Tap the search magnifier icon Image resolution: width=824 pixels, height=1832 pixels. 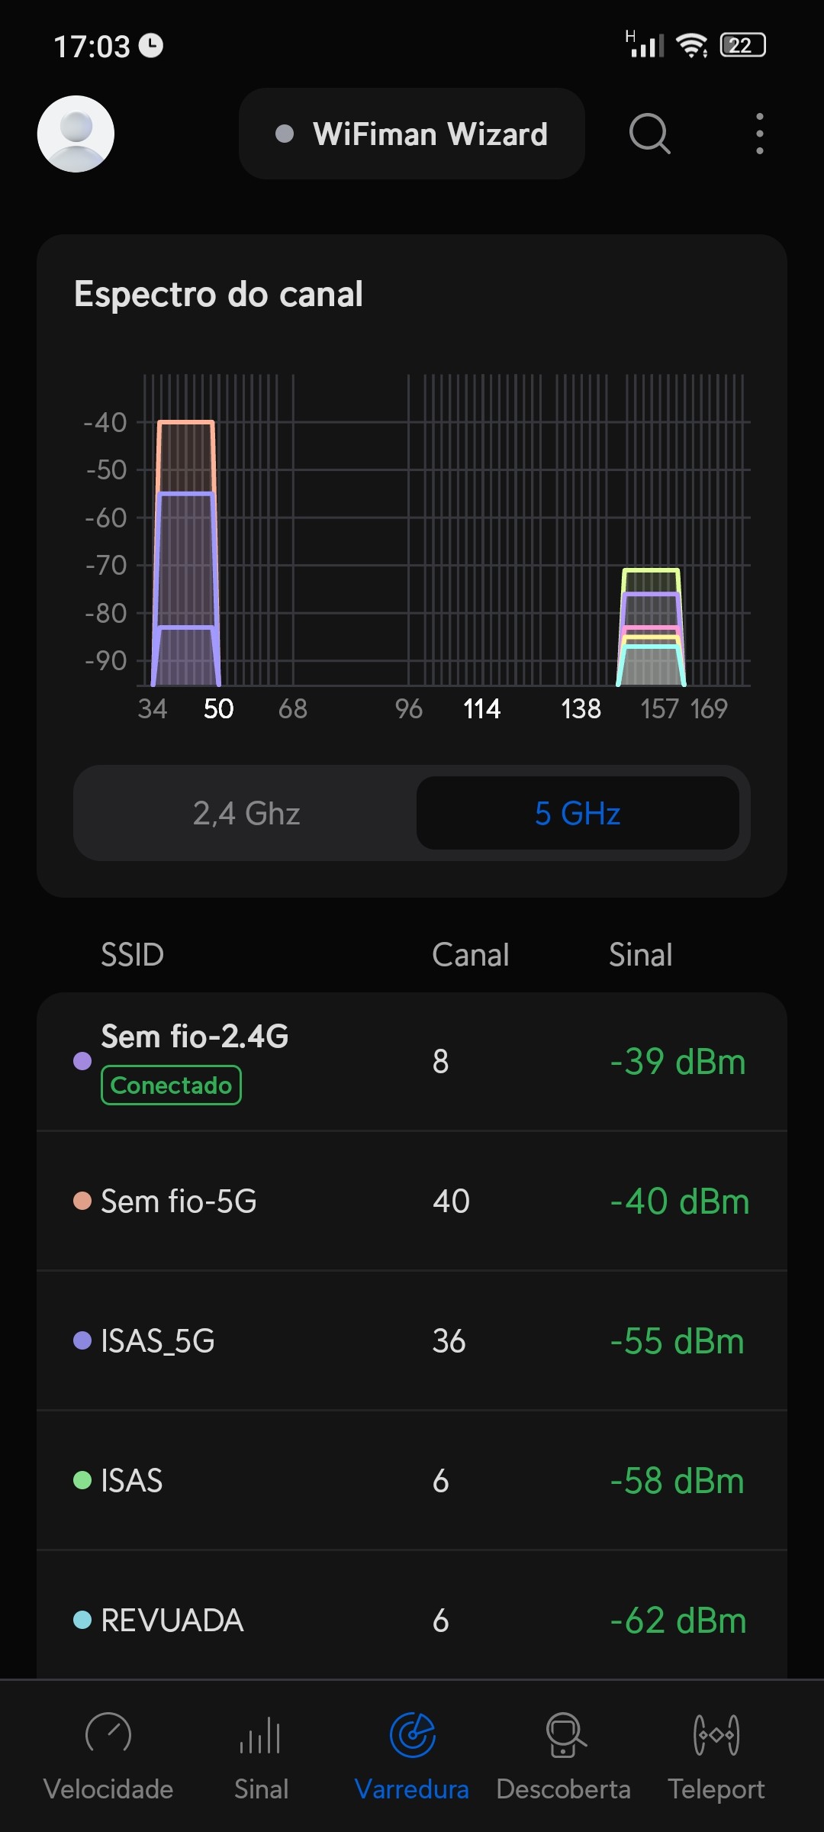click(649, 134)
